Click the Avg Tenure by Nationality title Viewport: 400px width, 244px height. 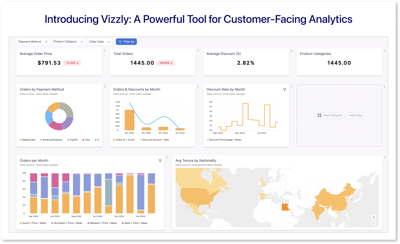[196, 161]
